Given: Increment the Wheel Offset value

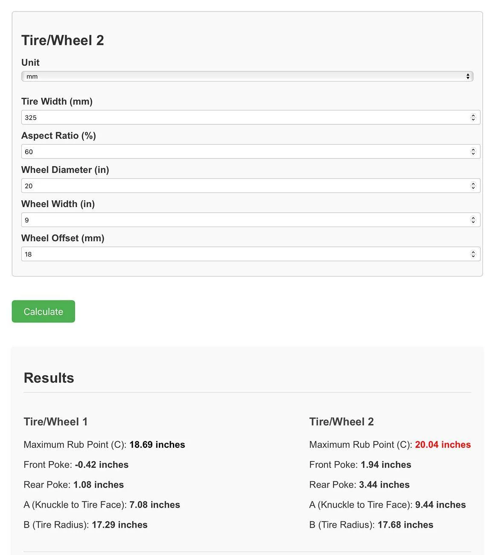Looking at the screenshot, I should (x=473, y=251).
